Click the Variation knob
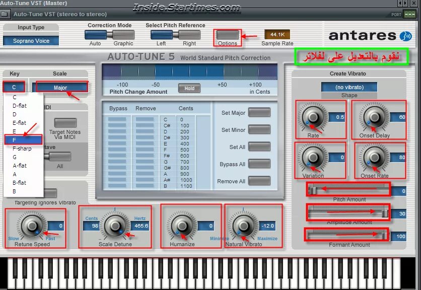 [313, 158]
